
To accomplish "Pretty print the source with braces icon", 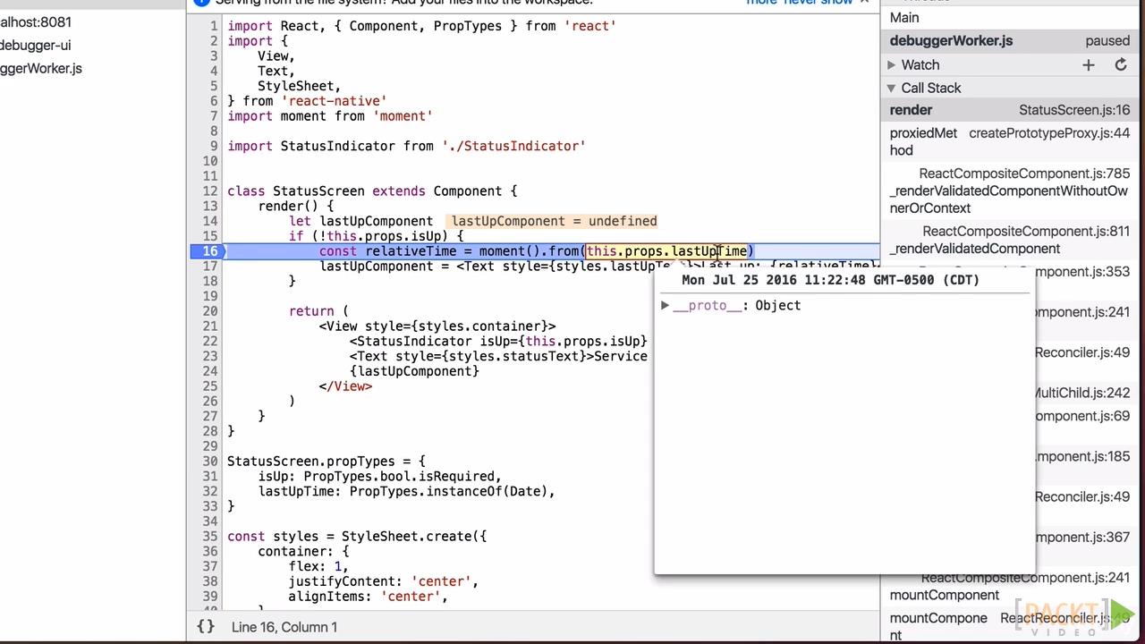I will [206, 626].
